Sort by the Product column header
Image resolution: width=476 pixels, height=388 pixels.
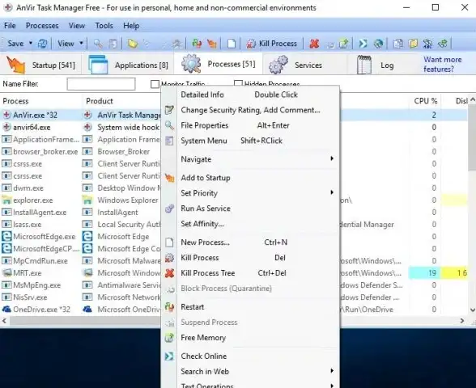[100, 101]
